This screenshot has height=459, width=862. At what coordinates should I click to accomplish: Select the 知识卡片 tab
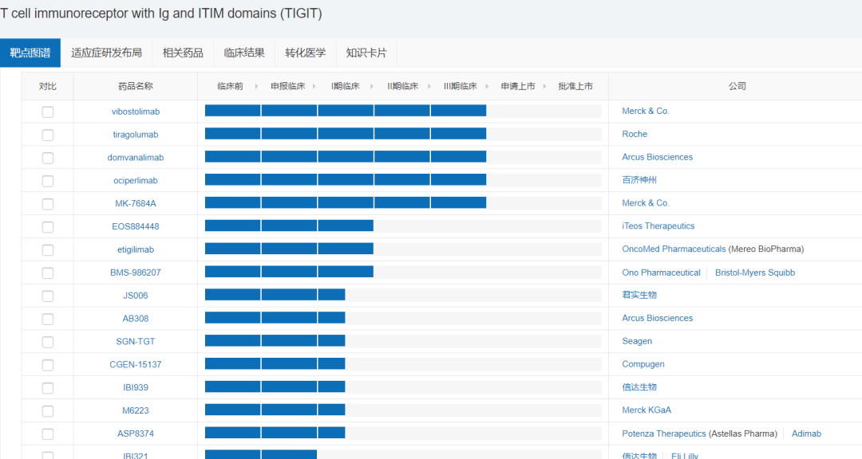point(366,53)
